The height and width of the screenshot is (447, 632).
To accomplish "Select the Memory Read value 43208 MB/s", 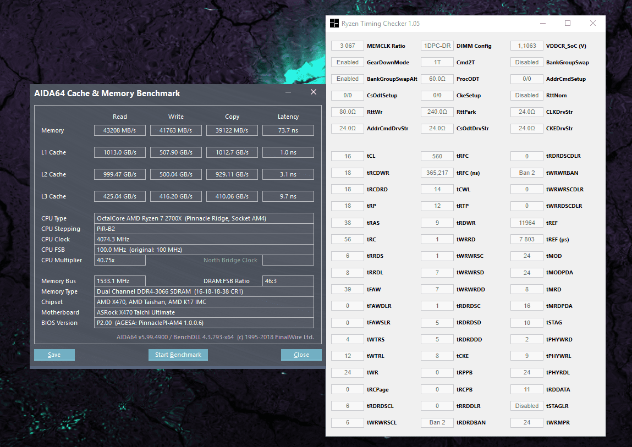I will [x=120, y=131].
